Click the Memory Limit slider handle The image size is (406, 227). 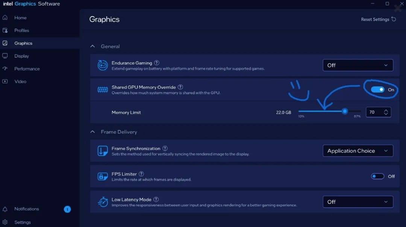click(x=345, y=111)
